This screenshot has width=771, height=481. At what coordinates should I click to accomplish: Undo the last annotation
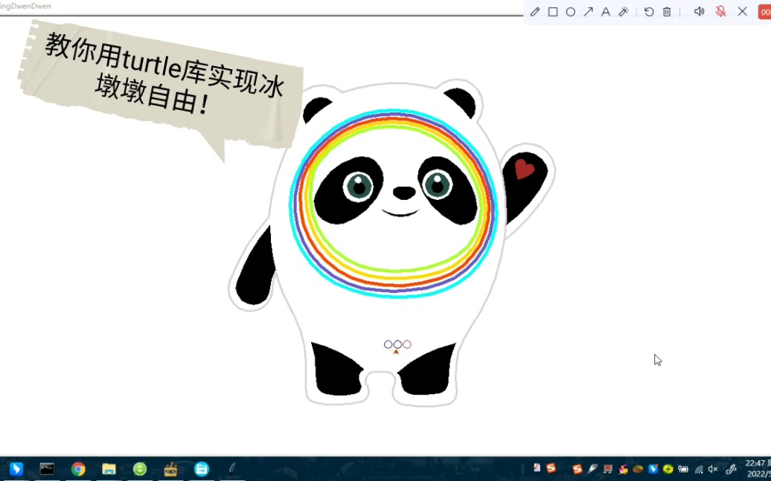[647, 11]
